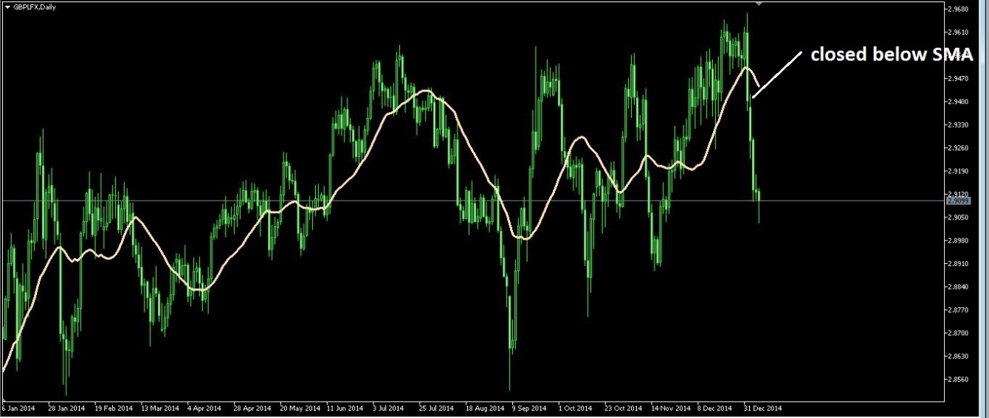Open the chart menu triangle beside GBPLFX,Daily
The height and width of the screenshot is (418, 989).
[7, 7]
